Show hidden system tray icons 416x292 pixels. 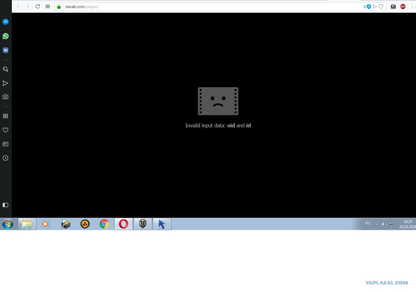376,224
